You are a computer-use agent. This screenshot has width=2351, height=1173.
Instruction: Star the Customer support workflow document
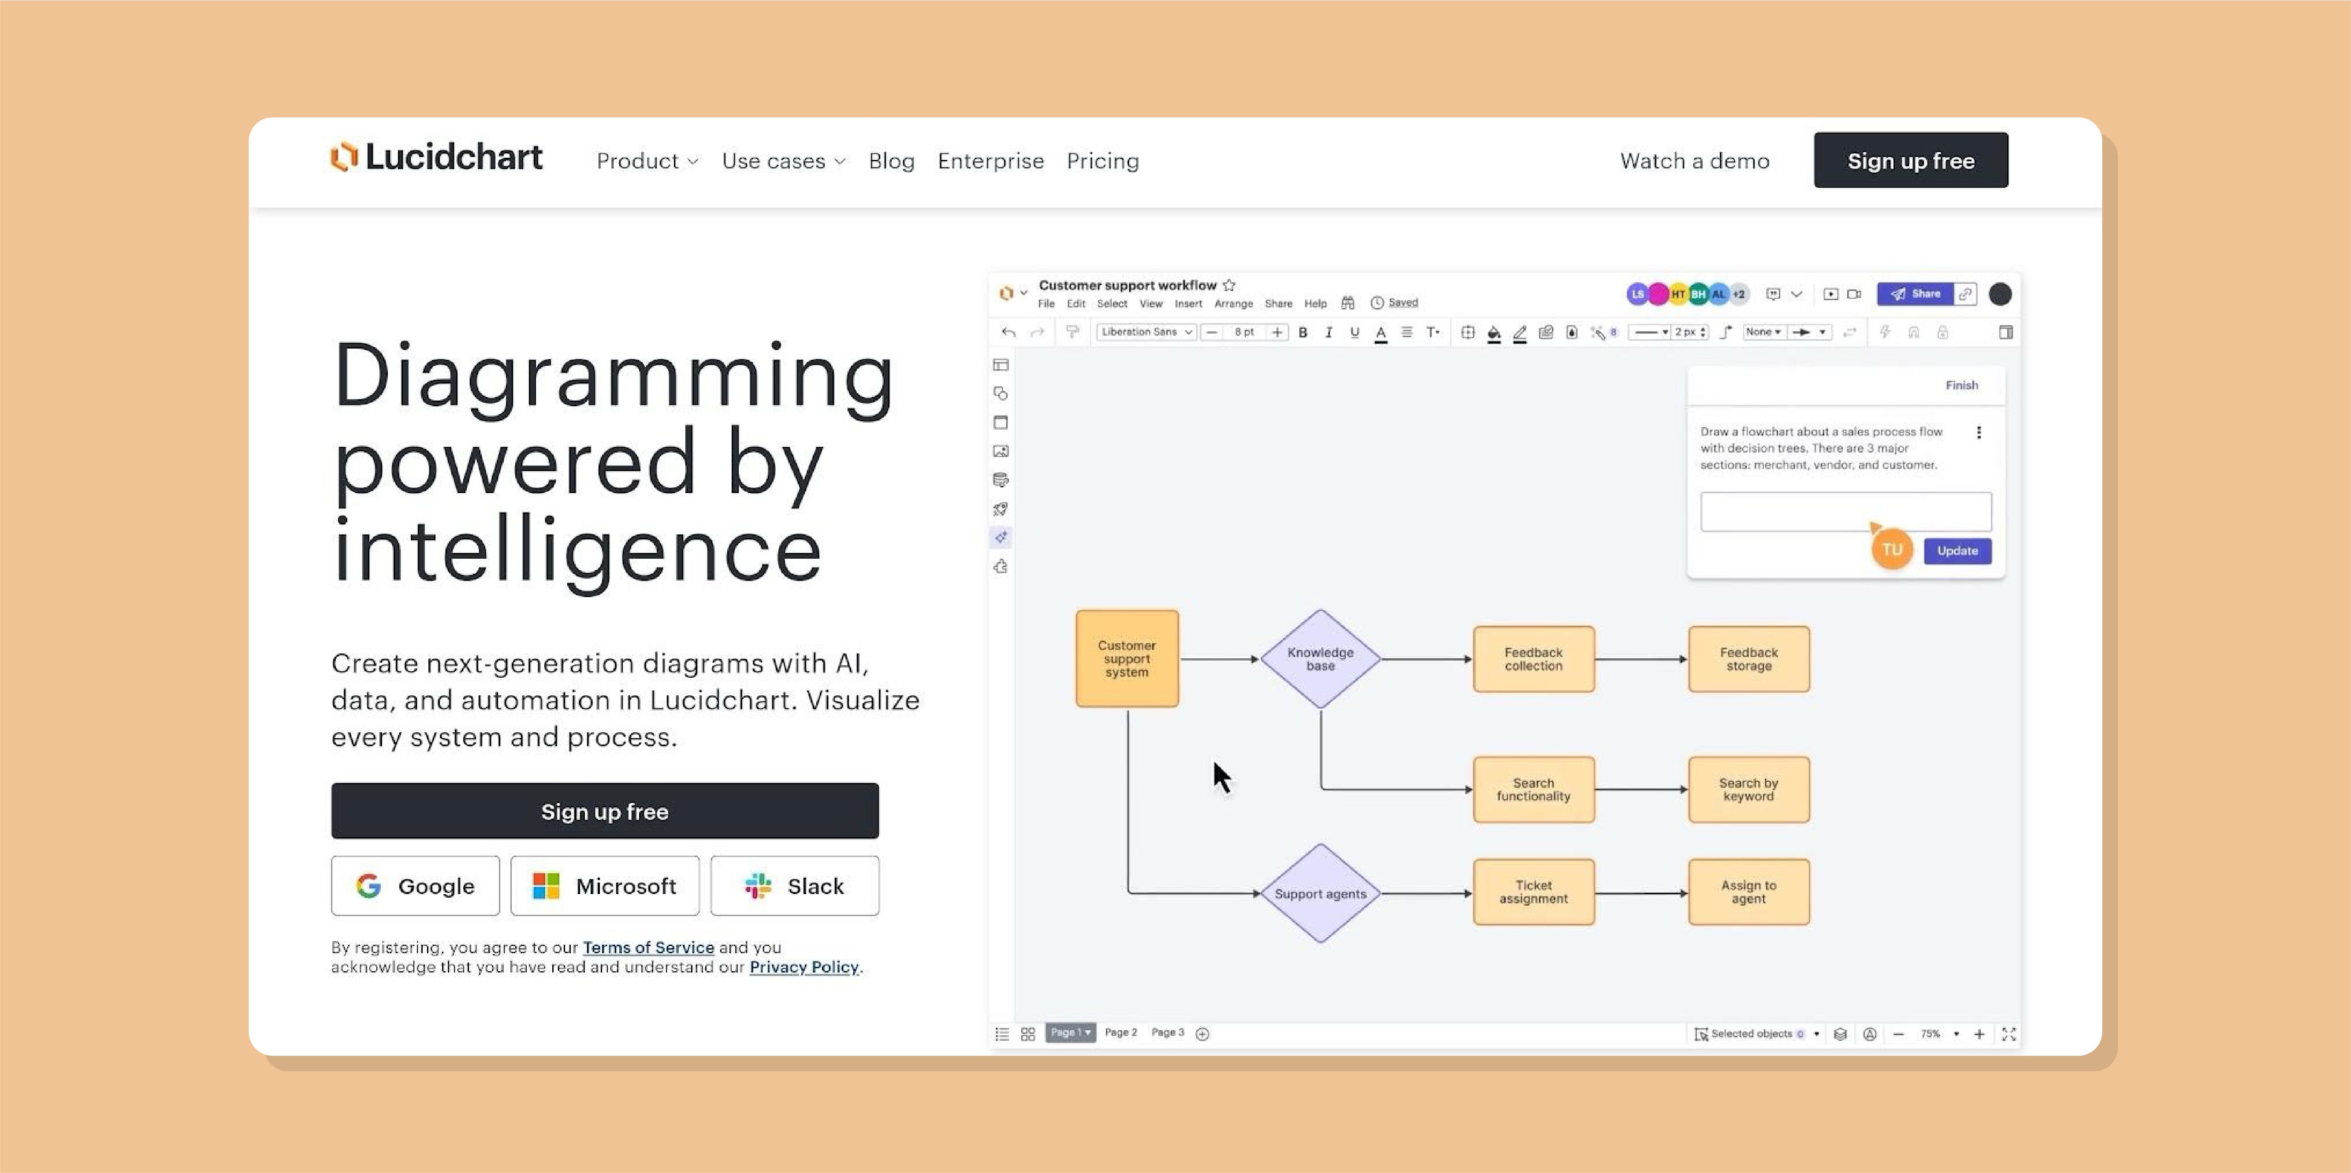pos(1229,286)
